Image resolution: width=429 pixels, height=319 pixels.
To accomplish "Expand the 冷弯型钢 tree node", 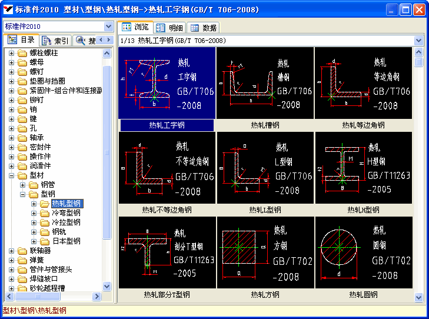I will coord(34,213).
